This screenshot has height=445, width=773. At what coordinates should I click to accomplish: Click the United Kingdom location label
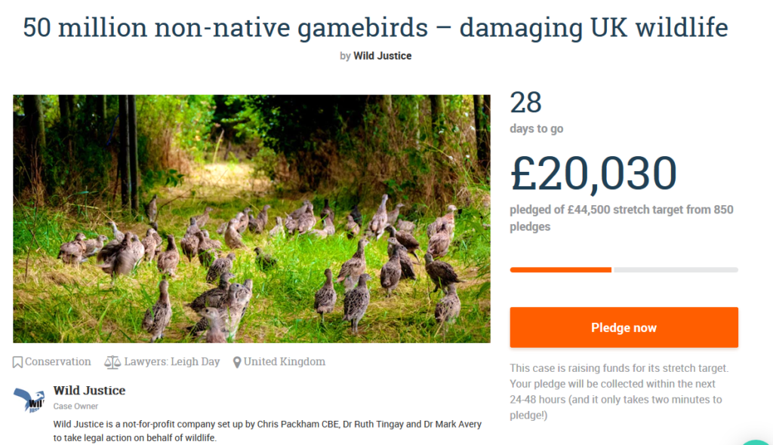click(285, 362)
